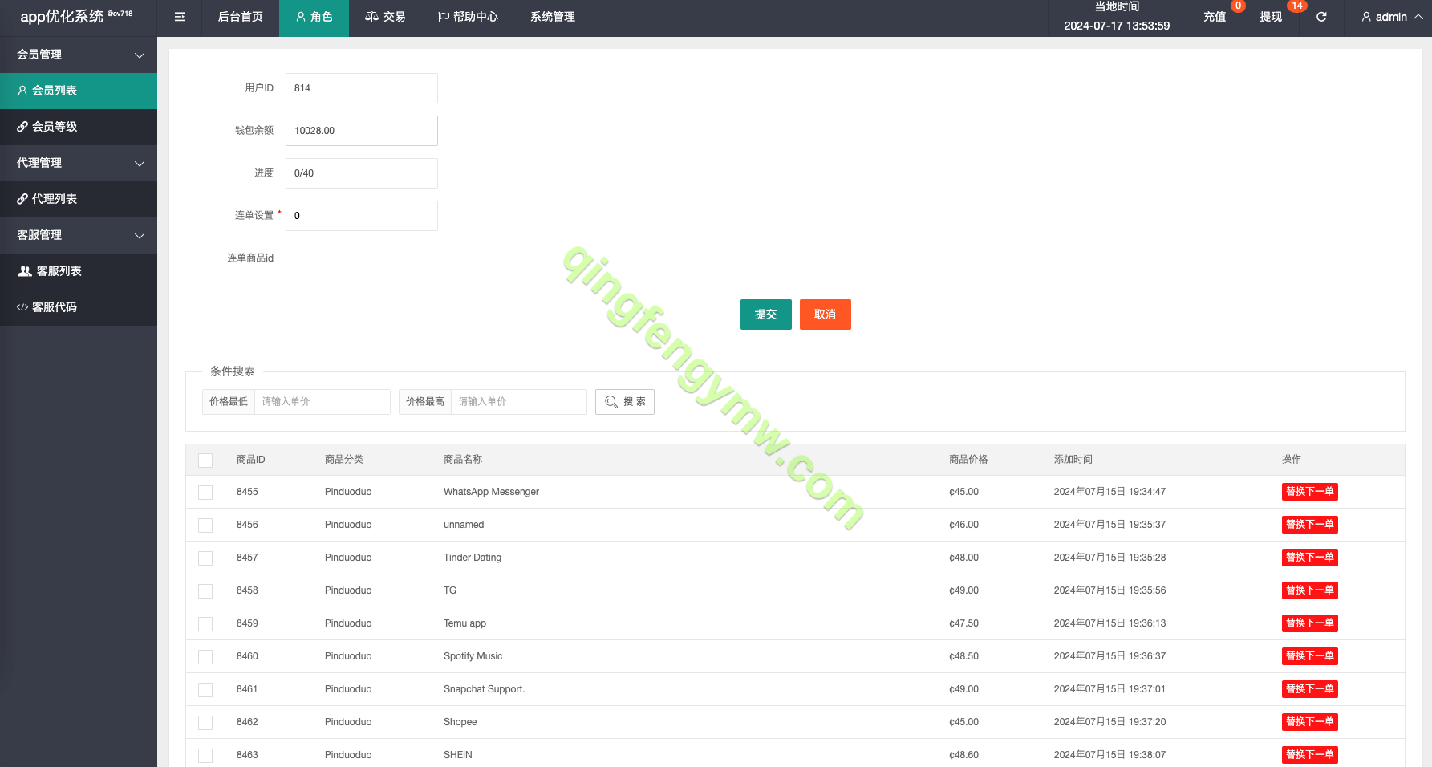The height and width of the screenshot is (767, 1432).
Task: Click the 商品ID column header
Action: pyautogui.click(x=250, y=460)
